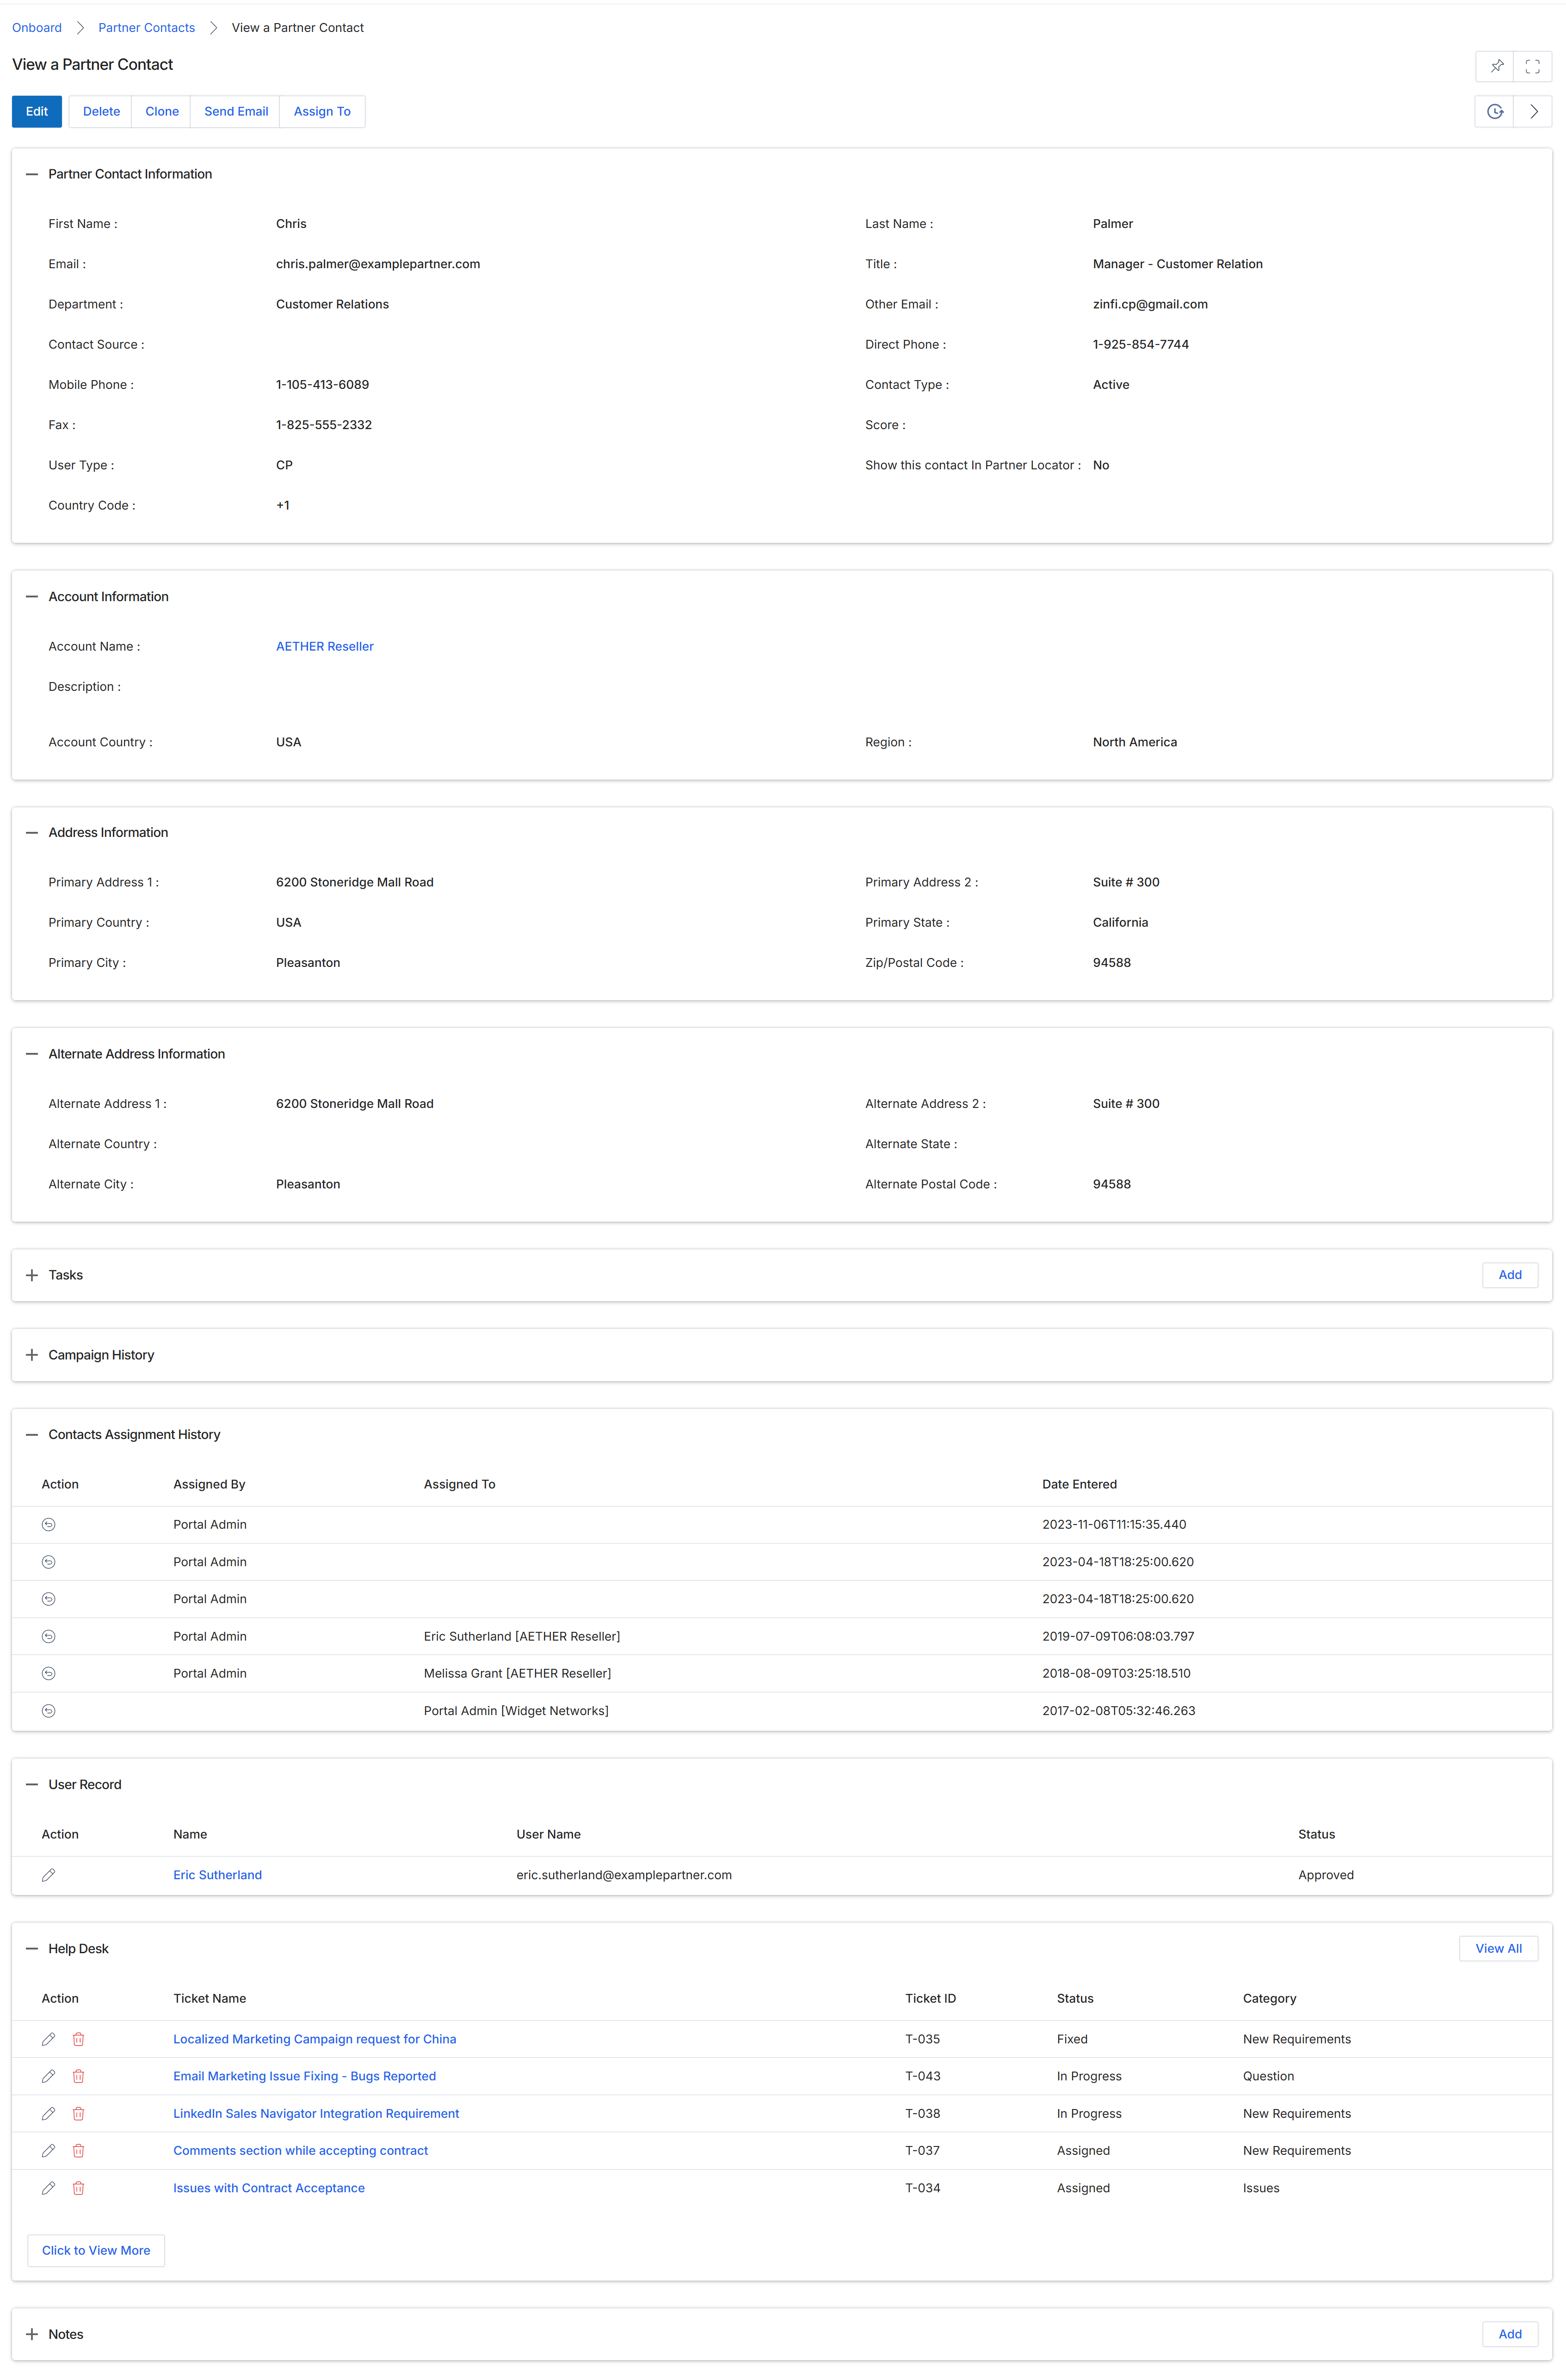Edit the Email Marketing Issue Fixing ticket

(48, 2076)
